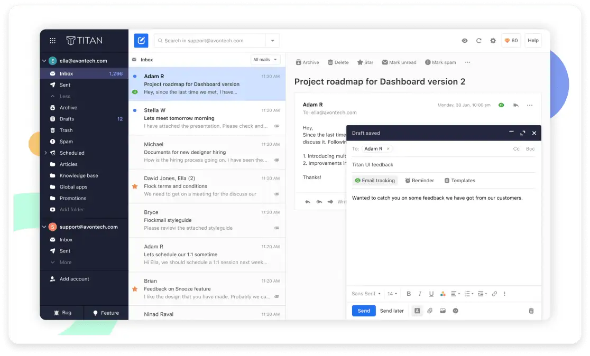Collapse the support@avontech.com account section
590x356 pixels.
pos(44,227)
